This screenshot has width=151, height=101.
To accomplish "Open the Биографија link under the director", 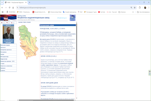I will (x=9, y=42).
